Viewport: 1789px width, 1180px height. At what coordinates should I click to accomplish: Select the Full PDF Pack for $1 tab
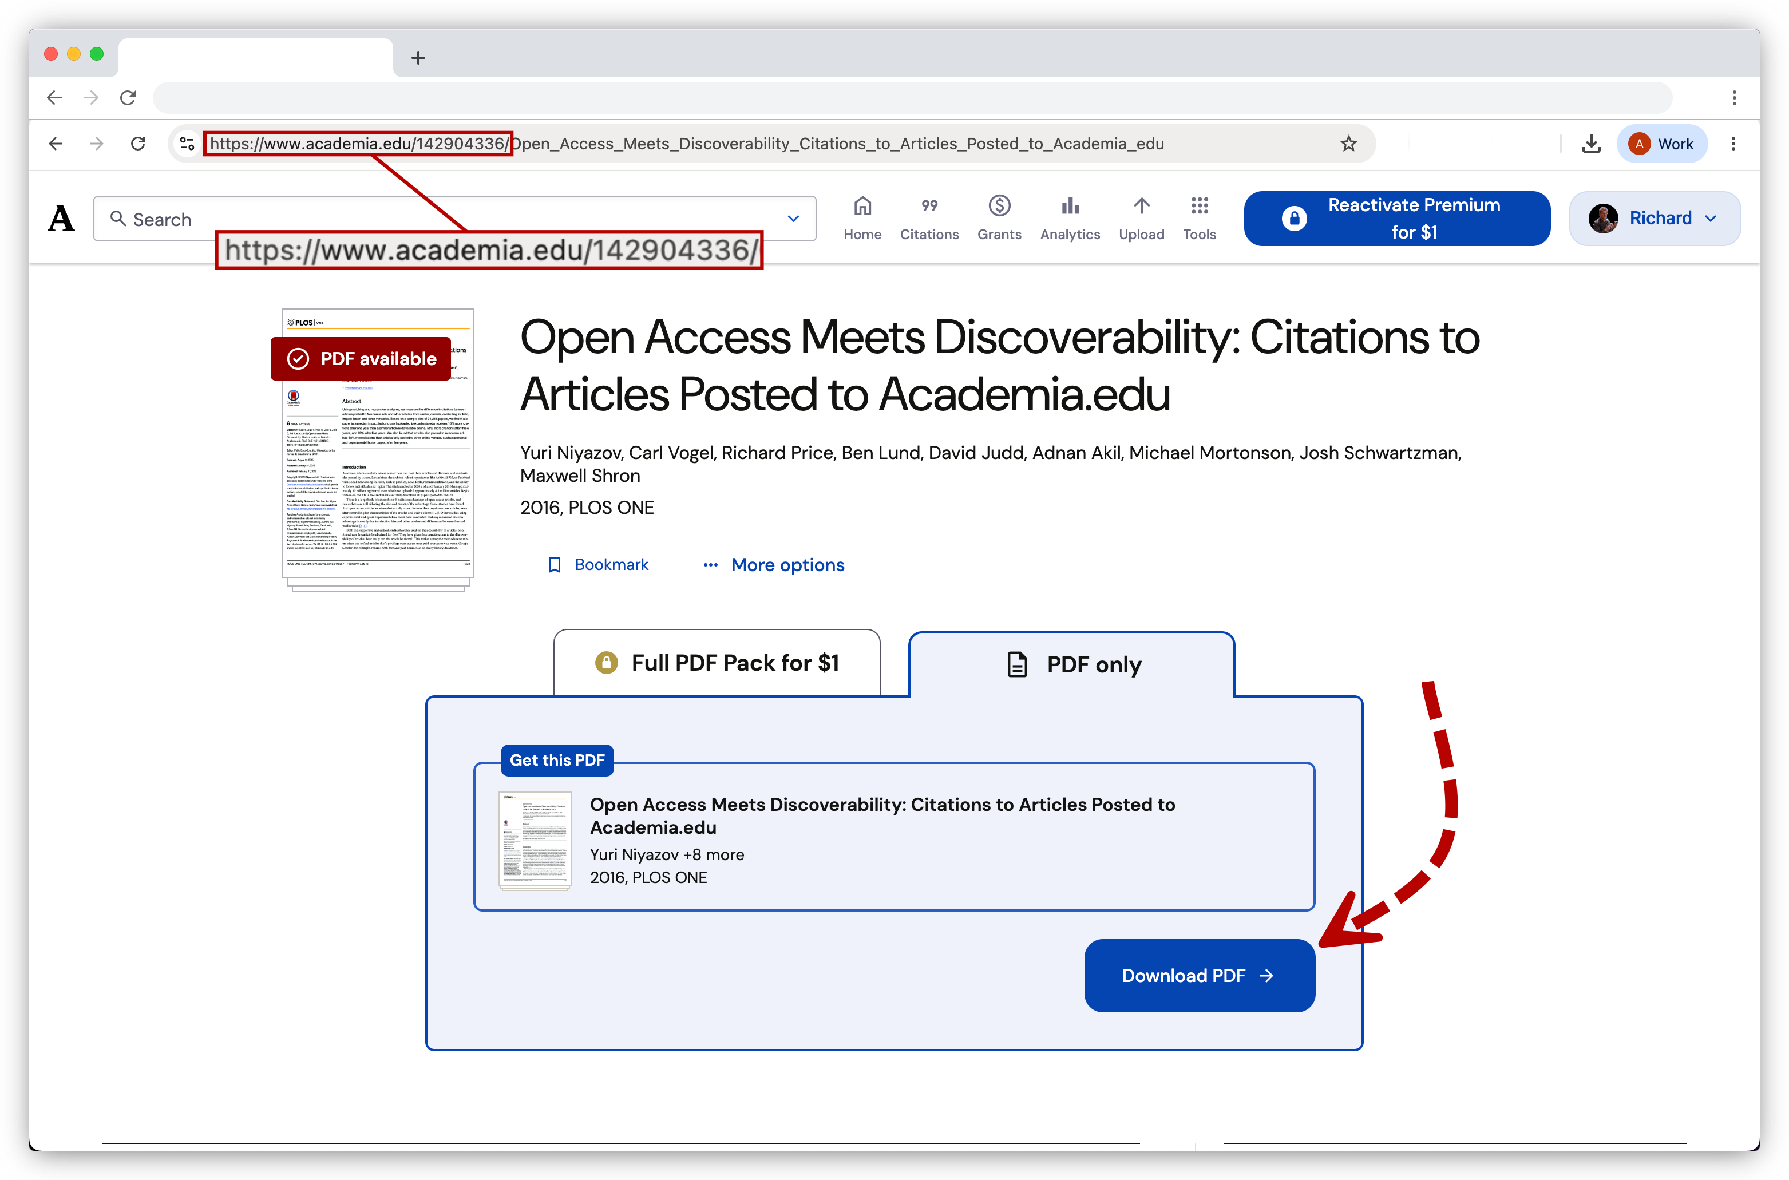717,663
